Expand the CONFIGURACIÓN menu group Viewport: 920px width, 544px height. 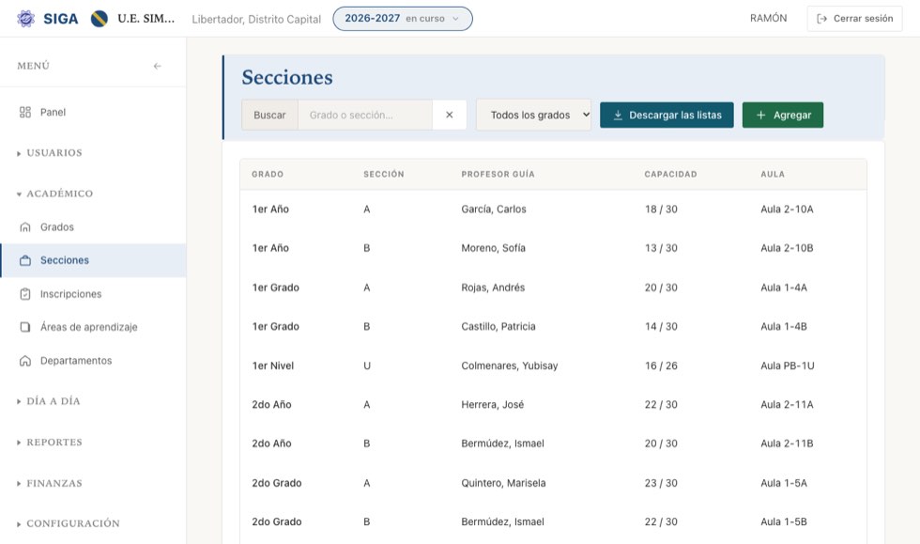68,523
